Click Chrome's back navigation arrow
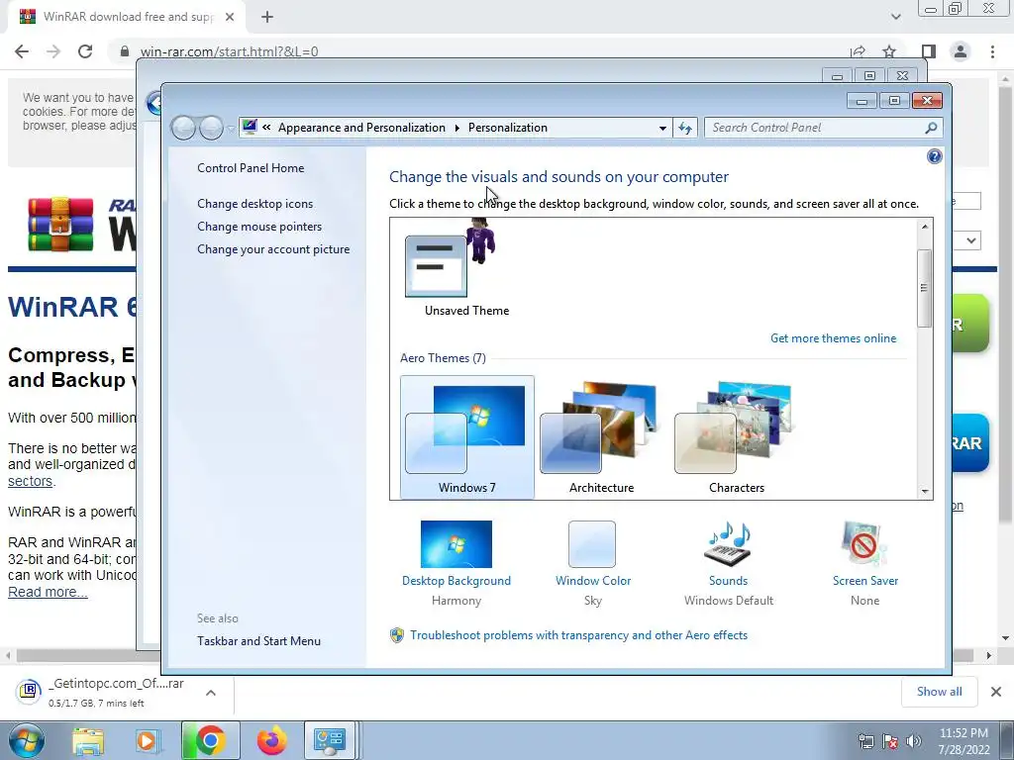The width and height of the screenshot is (1014, 760). [x=22, y=51]
